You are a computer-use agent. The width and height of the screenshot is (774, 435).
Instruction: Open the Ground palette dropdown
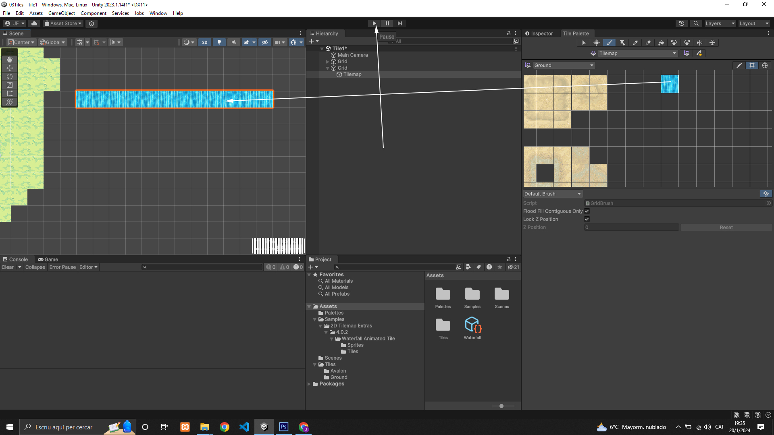[564, 65]
